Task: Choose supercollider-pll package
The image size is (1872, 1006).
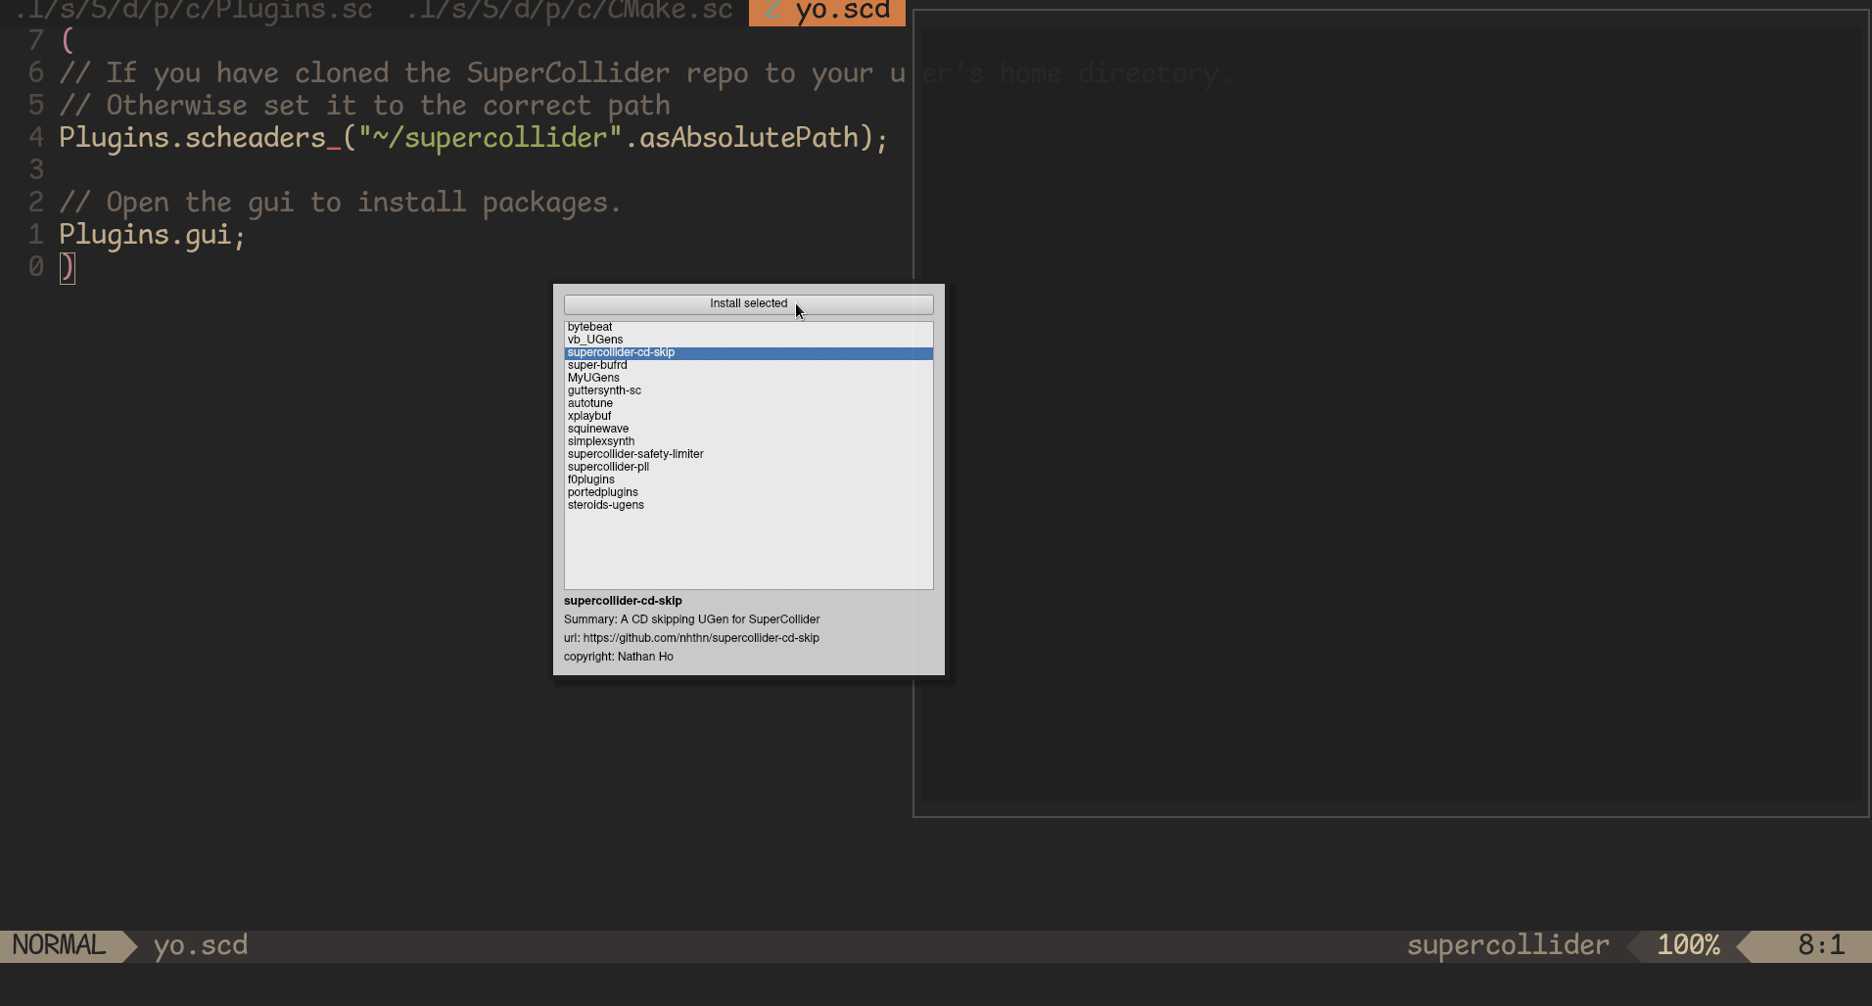Action: pos(748,468)
